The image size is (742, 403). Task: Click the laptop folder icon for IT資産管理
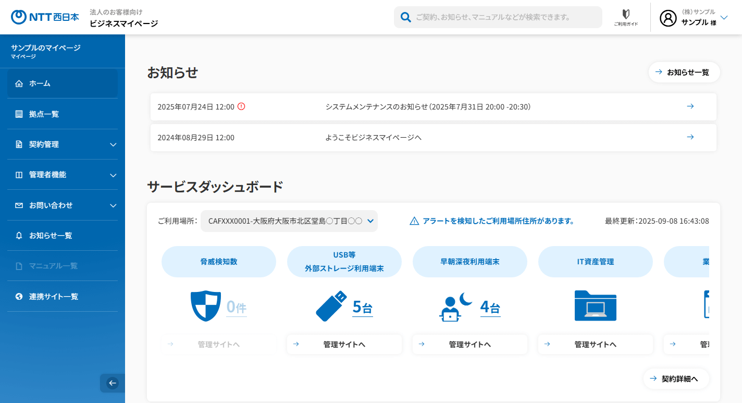[x=596, y=306]
